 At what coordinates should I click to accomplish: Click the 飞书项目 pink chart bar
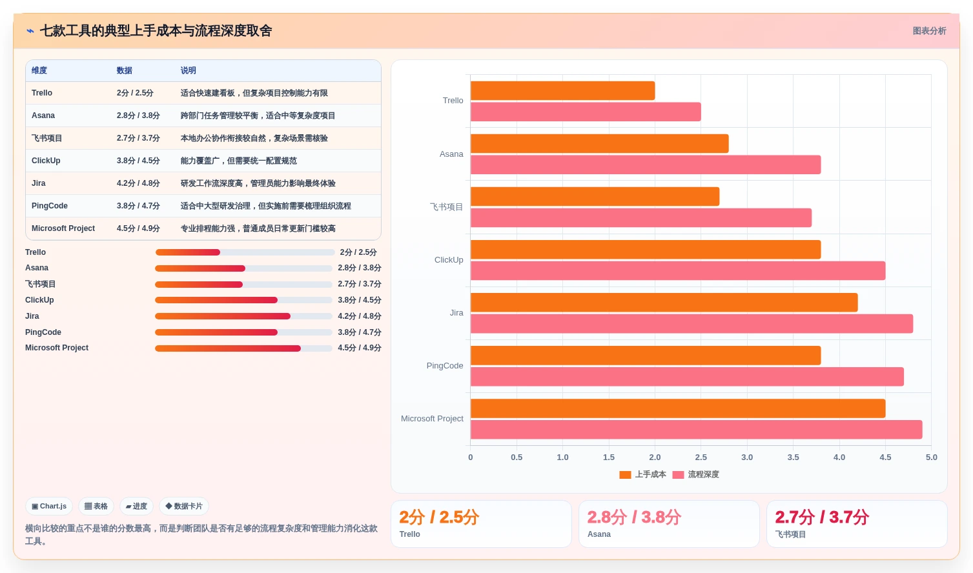coord(641,217)
